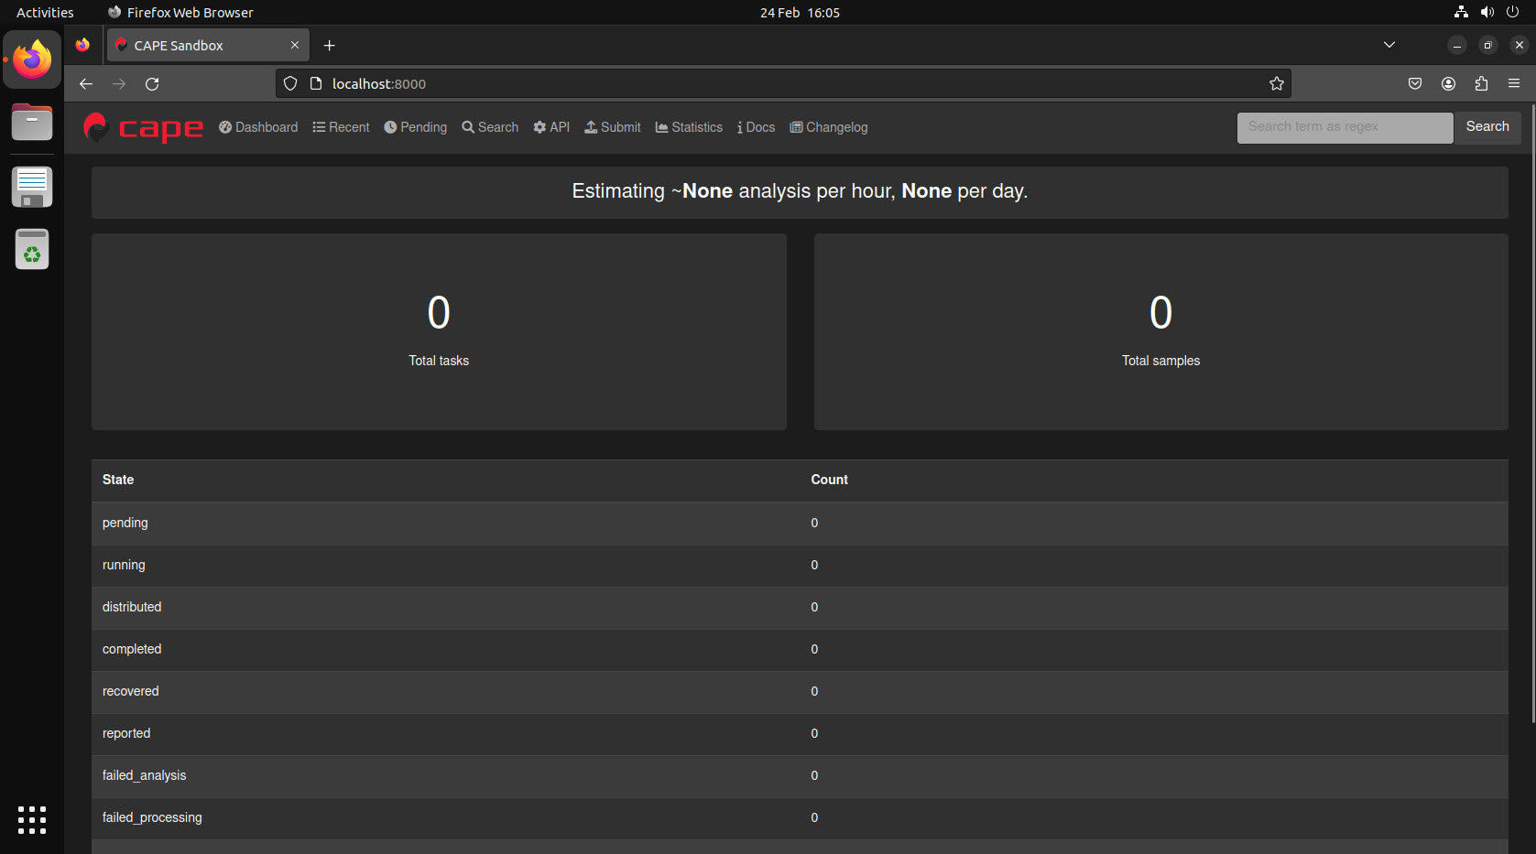Click the CAPE logo in navbar
The height and width of the screenshot is (854, 1536).
[x=143, y=128]
